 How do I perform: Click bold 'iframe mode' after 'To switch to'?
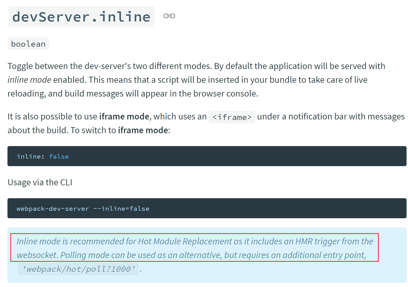click(x=143, y=130)
